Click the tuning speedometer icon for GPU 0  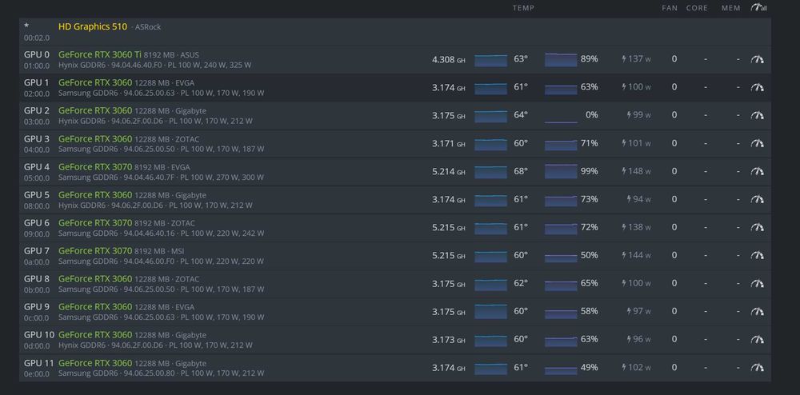[x=757, y=59]
